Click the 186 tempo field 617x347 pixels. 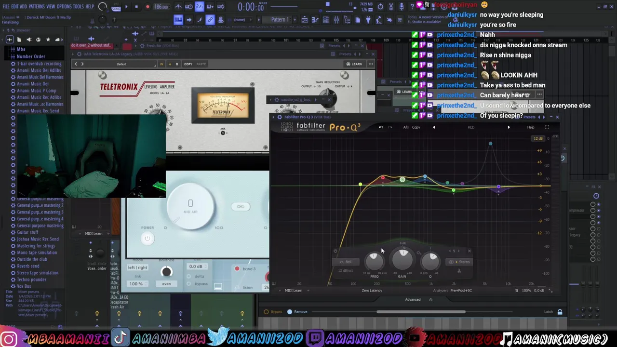[x=161, y=7]
